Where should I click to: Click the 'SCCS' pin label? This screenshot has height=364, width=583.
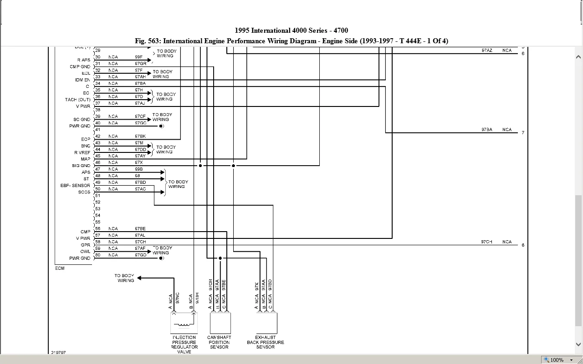click(84, 192)
